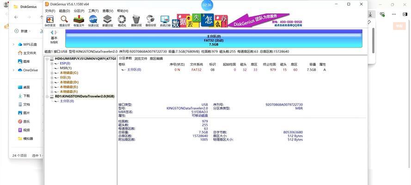
Task: Open 模拟器 folder in Explorer sidebar
Action: 25,138
